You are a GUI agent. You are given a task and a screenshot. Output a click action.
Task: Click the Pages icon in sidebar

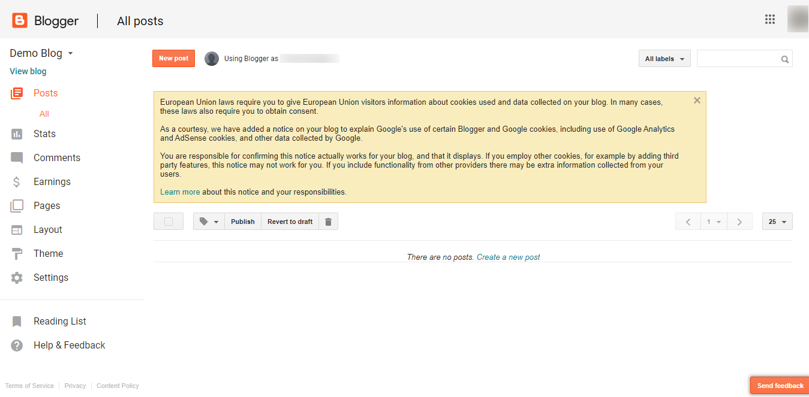click(17, 206)
